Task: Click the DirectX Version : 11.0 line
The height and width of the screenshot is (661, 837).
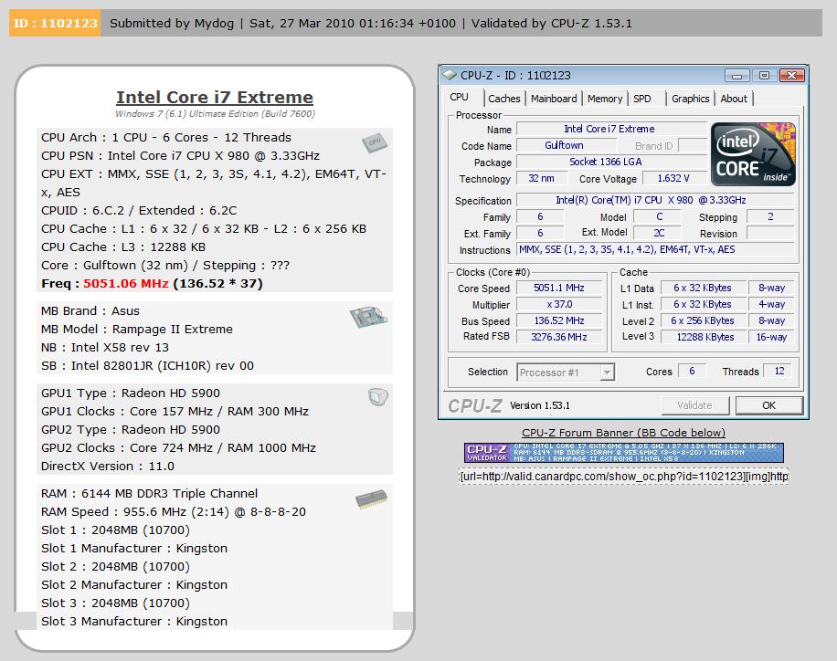Action: point(108,467)
